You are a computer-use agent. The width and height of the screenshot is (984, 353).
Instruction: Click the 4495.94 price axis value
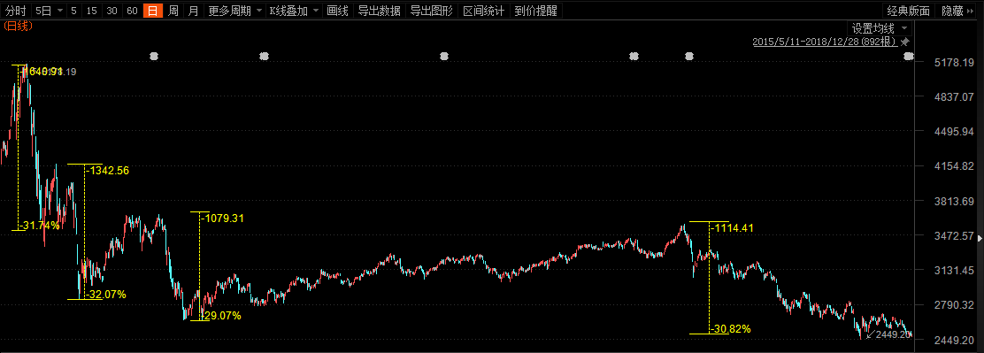pos(953,132)
